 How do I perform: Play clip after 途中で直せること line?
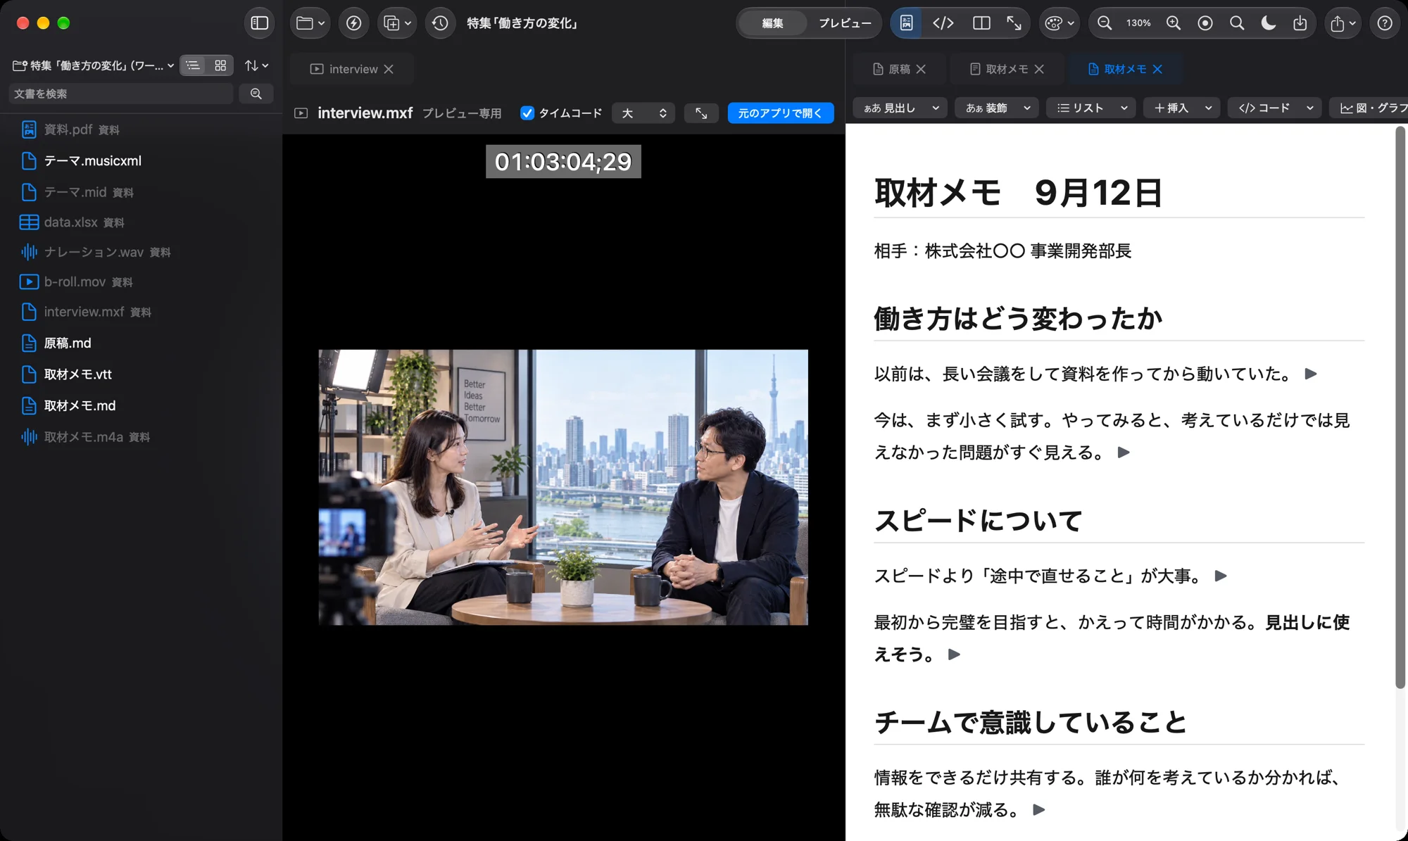[1221, 576]
